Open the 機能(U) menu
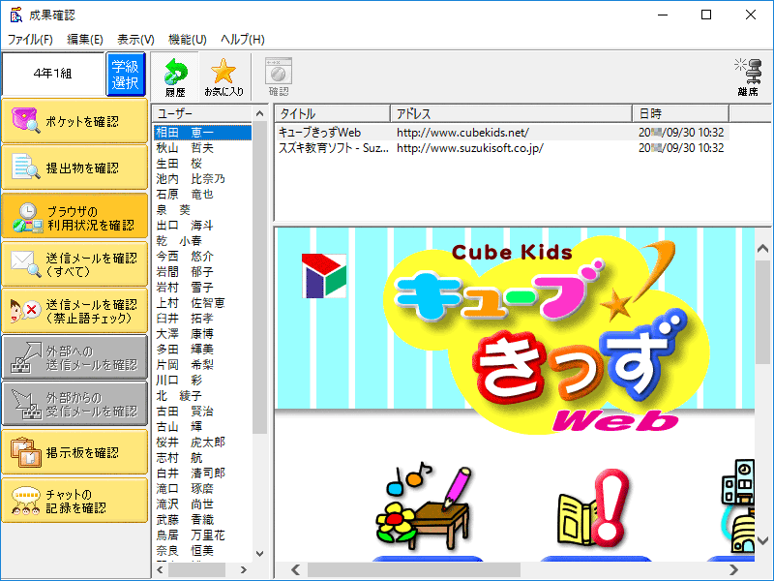Image resolution: width=774 pixels, height=581 pixels. tap(187, 39)
